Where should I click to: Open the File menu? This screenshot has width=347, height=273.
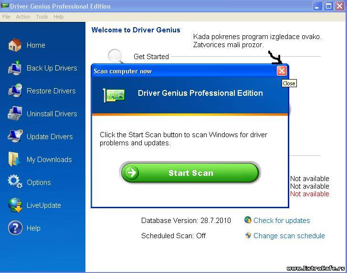6,17
